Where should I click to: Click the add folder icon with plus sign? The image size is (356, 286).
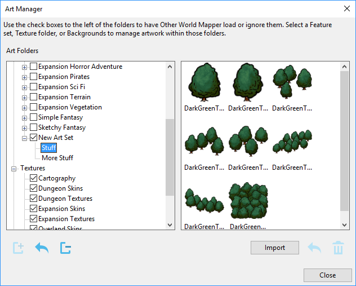19,248
